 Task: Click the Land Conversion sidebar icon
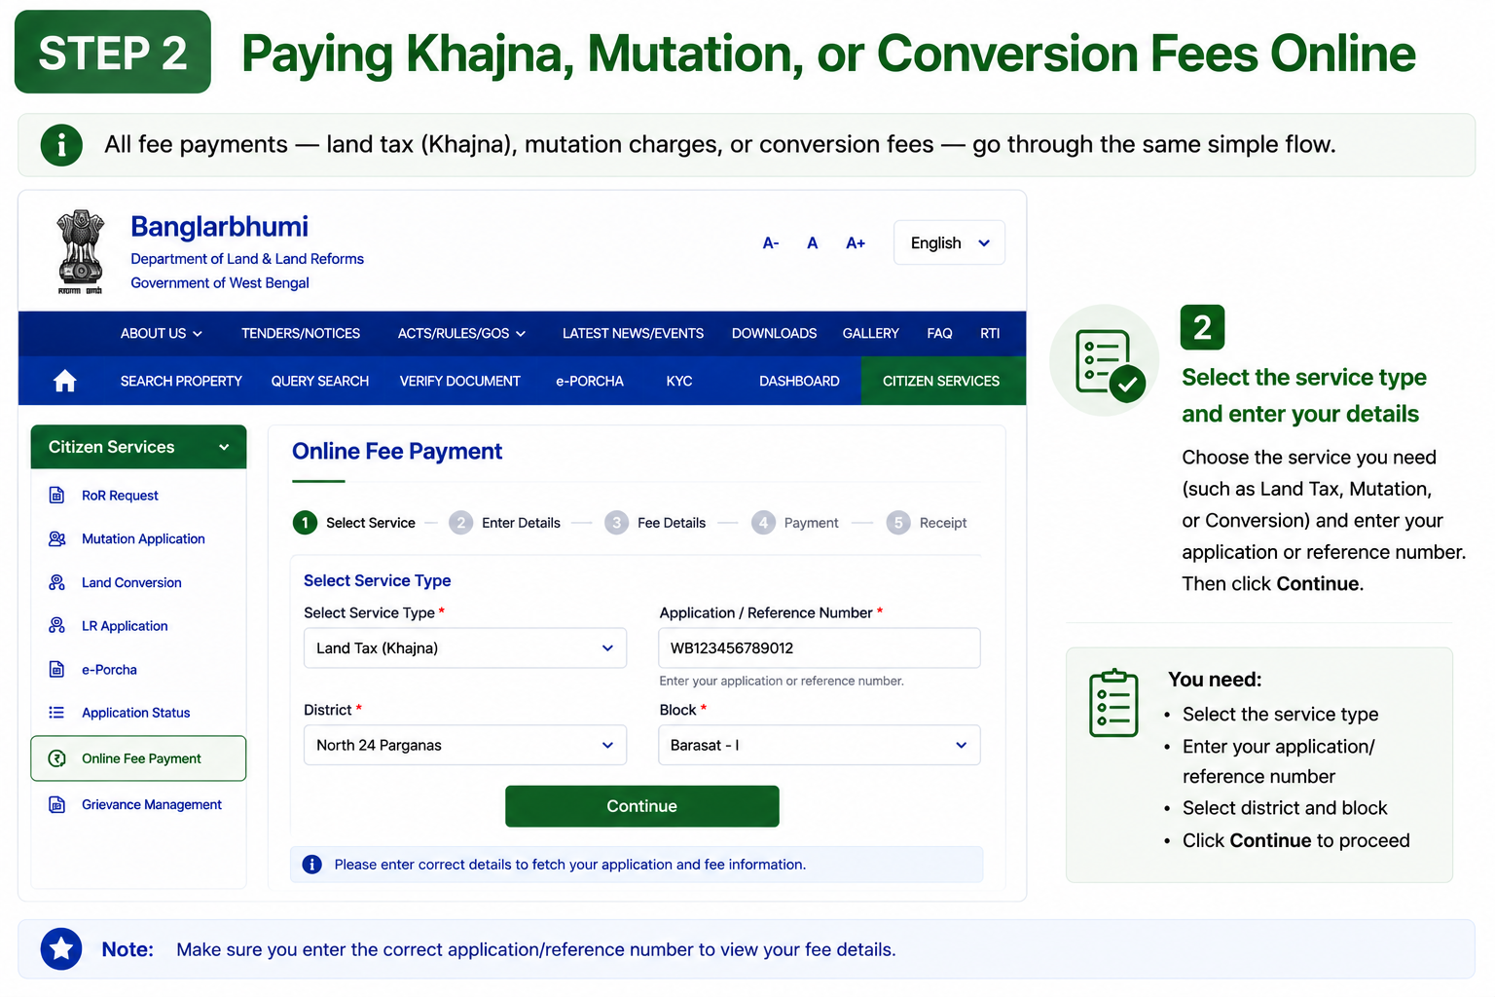[56, 582]
